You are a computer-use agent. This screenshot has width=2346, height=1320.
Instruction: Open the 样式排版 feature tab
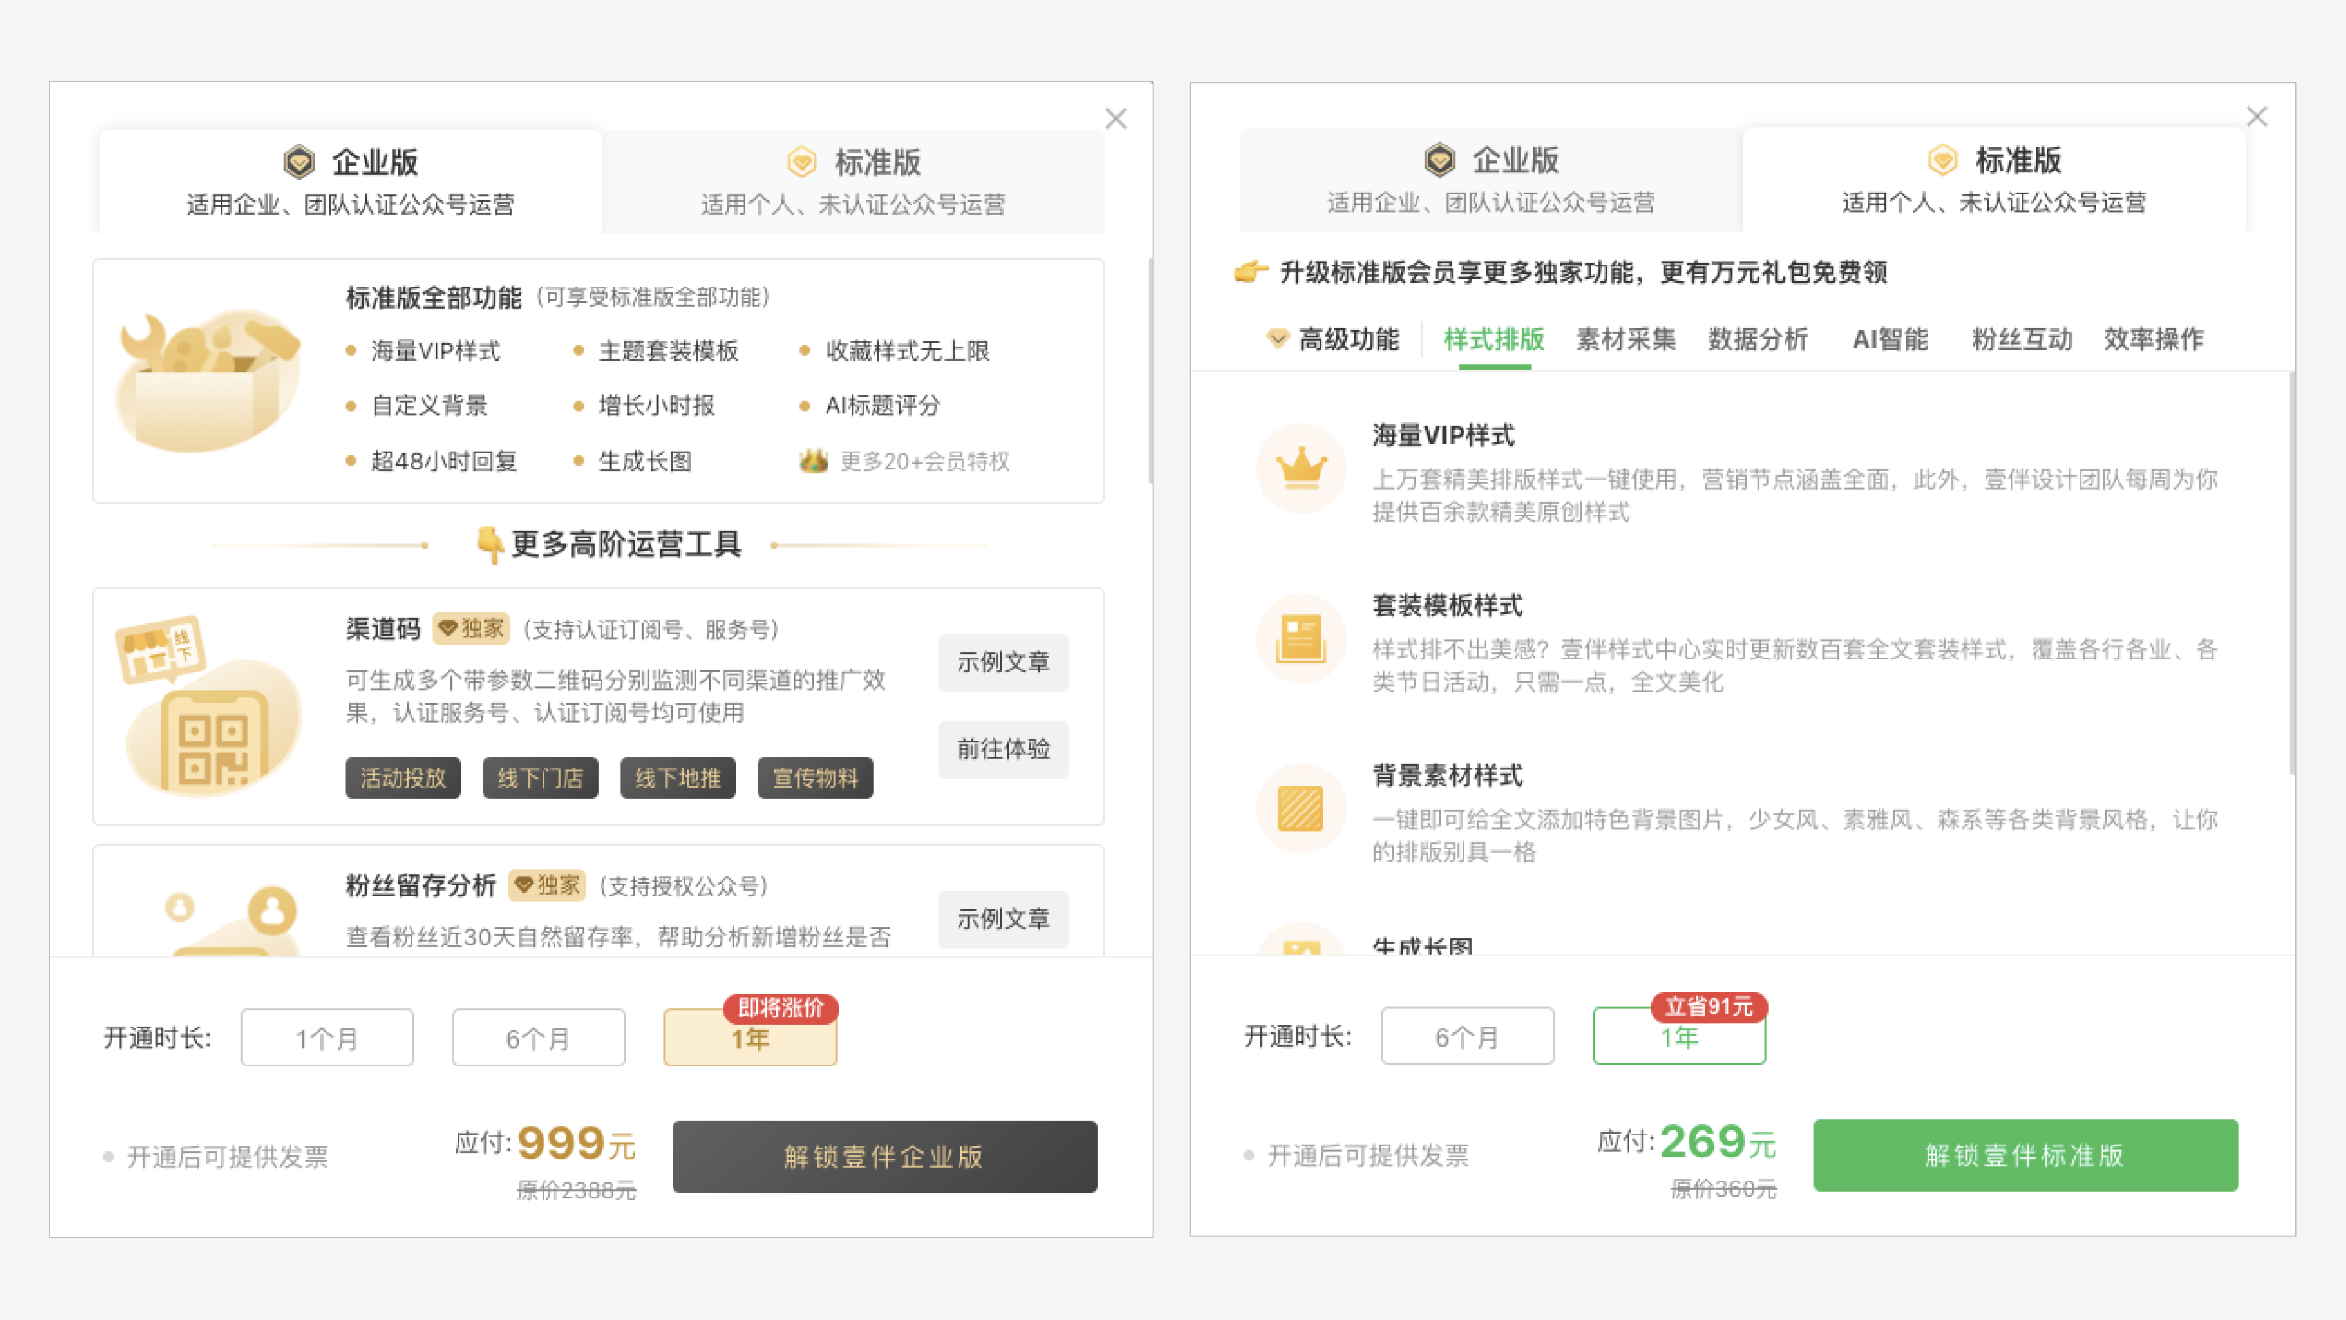pyautogui.click(x=1494, y=340)
